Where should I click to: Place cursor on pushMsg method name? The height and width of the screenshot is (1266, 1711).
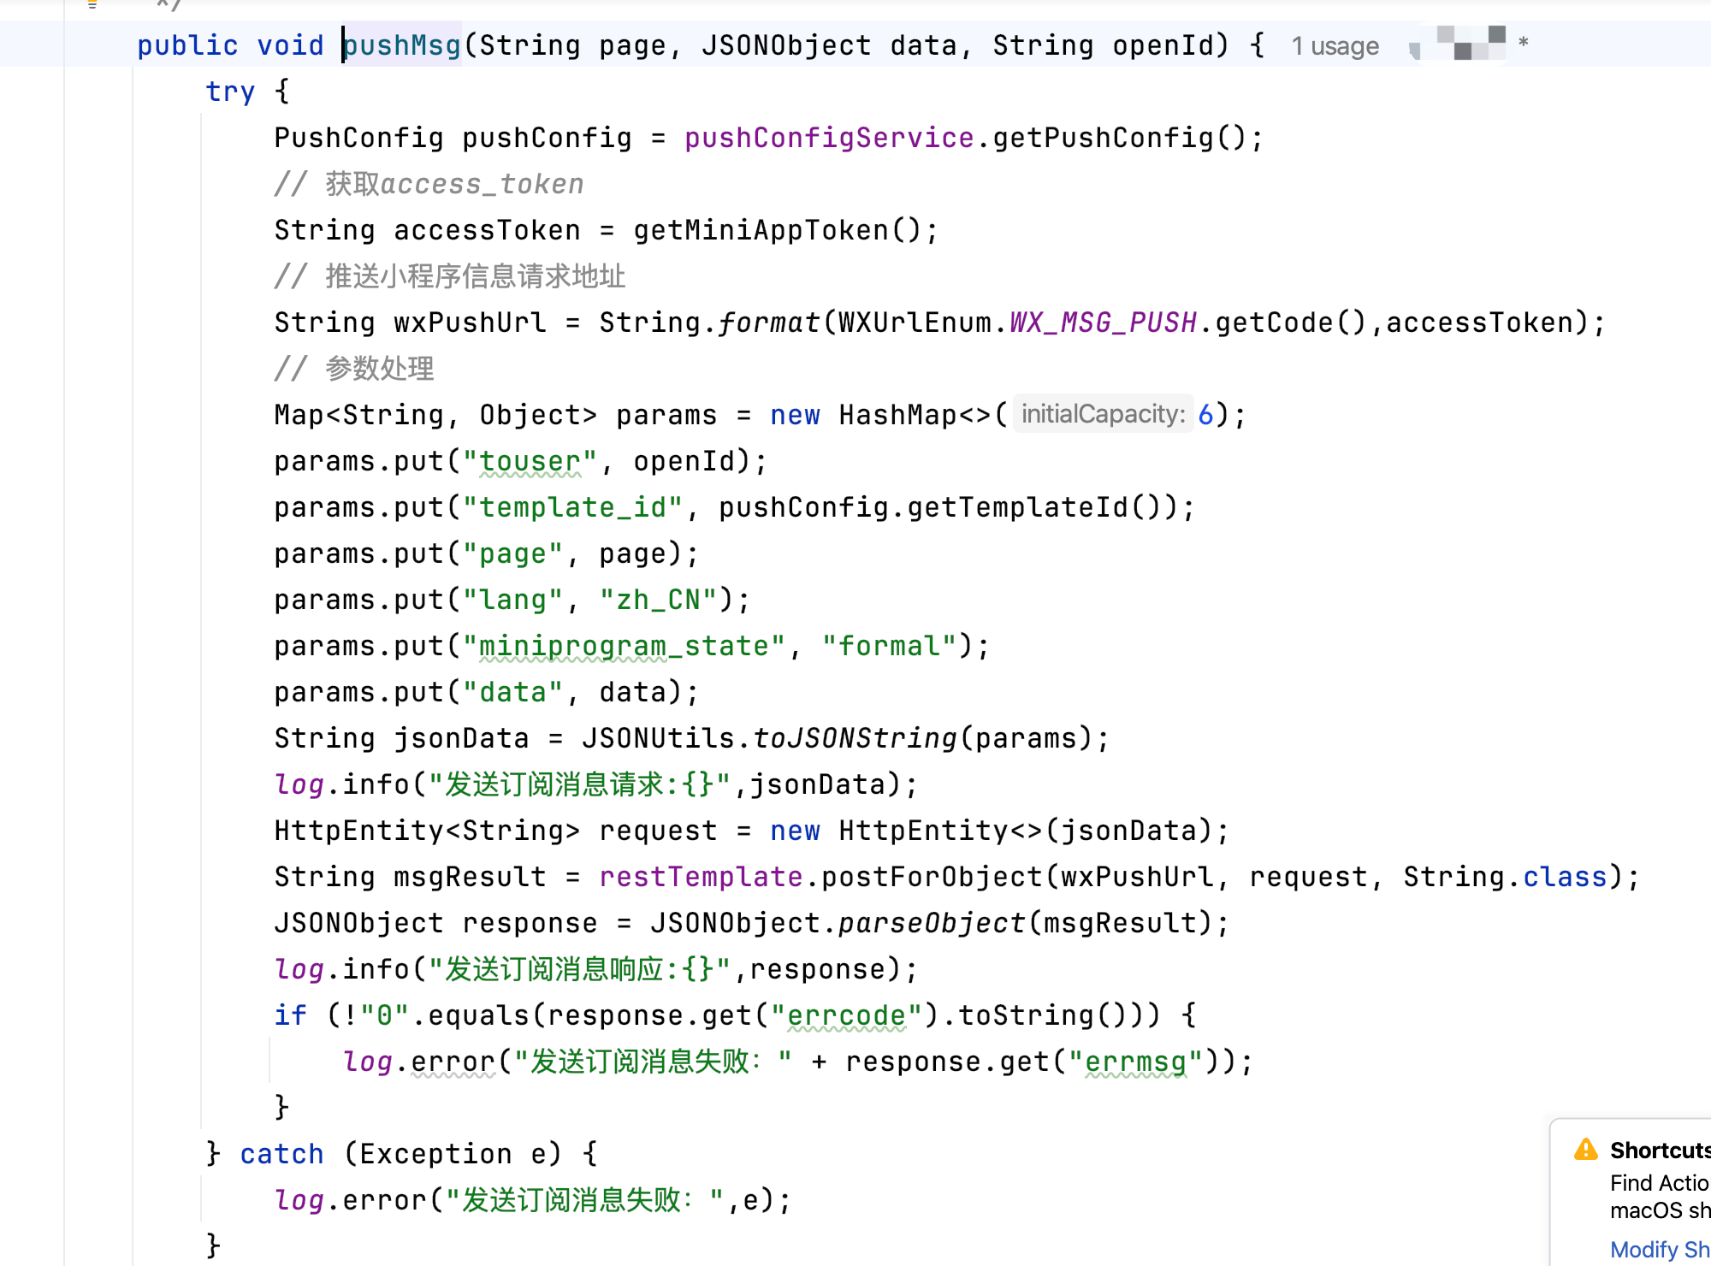tap(402, 45)
